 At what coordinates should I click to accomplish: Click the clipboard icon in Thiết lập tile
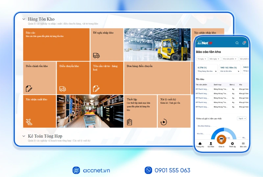(x=130, y=122)
